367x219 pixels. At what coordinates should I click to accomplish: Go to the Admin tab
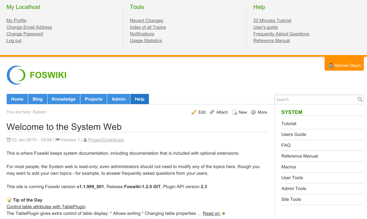coord(119,99)
